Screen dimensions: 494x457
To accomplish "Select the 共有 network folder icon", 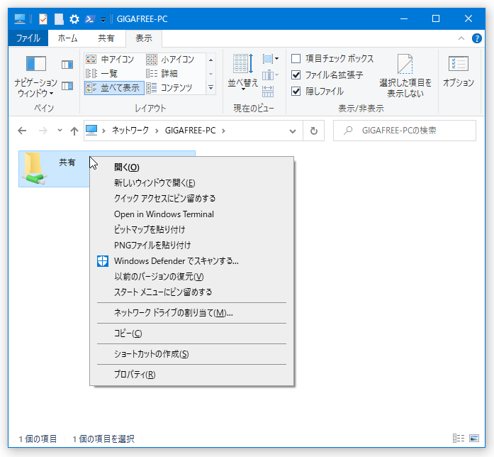I will pos(34,168).
